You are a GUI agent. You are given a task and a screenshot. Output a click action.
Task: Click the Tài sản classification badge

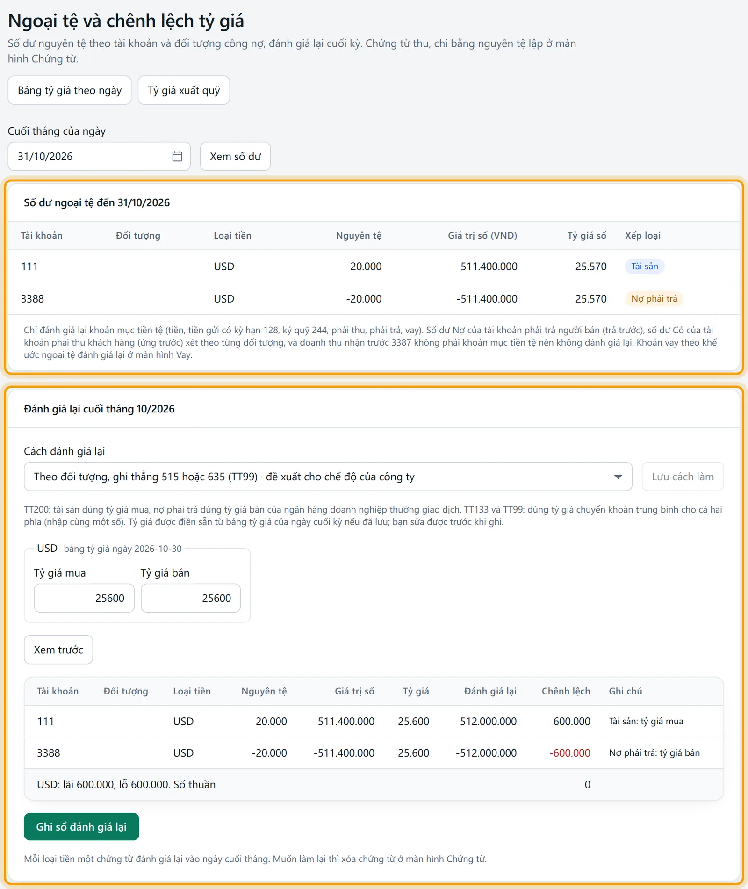[644, 266]
